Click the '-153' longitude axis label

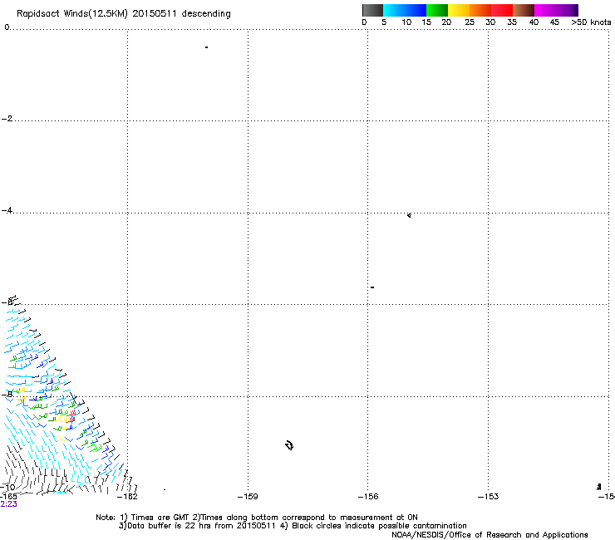click(x=488, y=497)
